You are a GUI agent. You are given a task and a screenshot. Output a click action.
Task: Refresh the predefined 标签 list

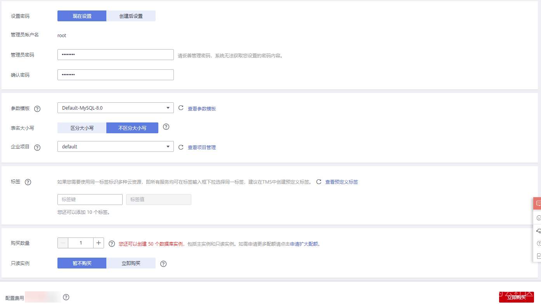(x=319, y=182)
